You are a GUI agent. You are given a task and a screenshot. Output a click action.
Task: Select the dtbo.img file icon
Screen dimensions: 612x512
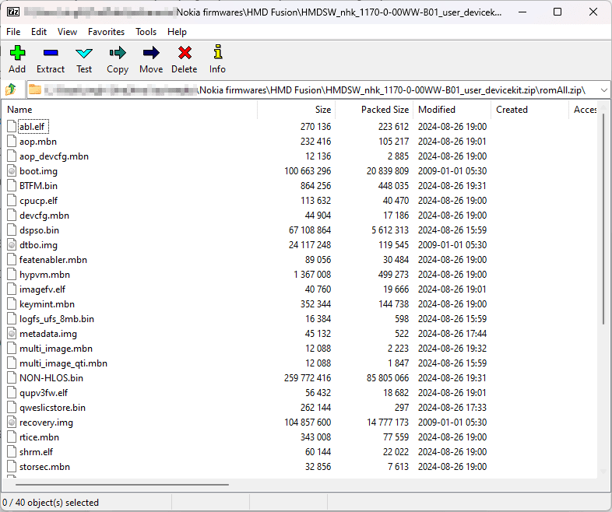point(12,245)
